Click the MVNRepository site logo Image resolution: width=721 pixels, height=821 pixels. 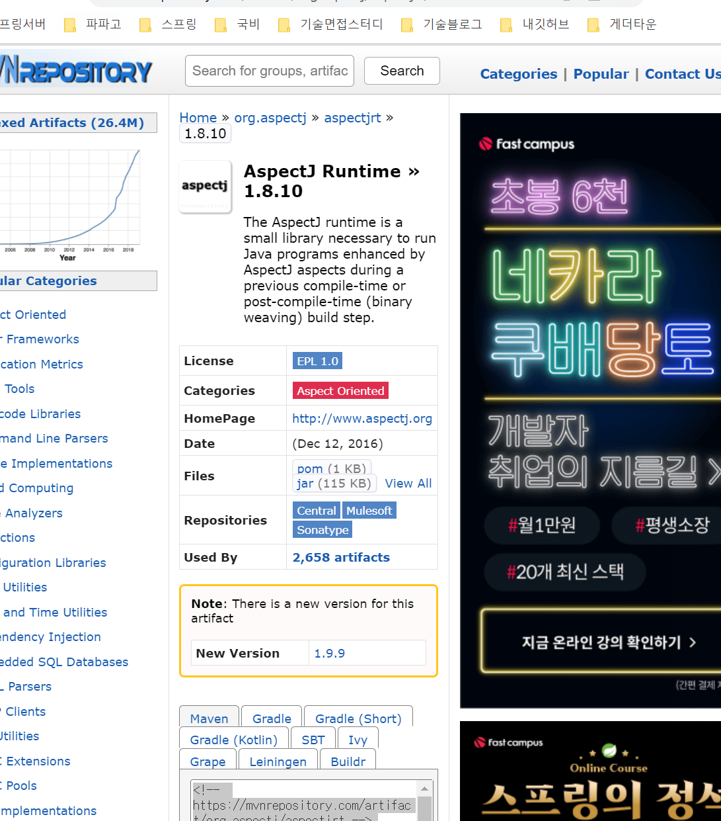[75, 70]
